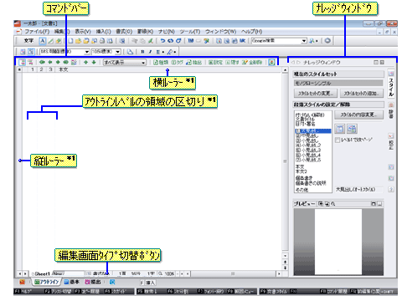The width and height of the screenshot is (402, 306).
Task: Expand the Google search field dropdown arrow
Action: tap(304, 41)
